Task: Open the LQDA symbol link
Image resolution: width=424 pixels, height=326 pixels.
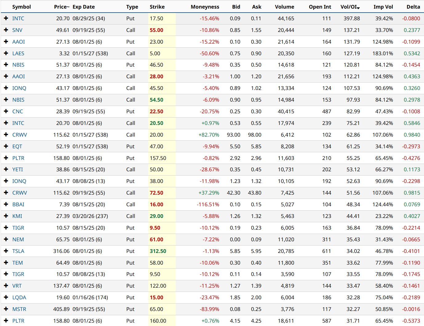Action: (x=19, y=297)
